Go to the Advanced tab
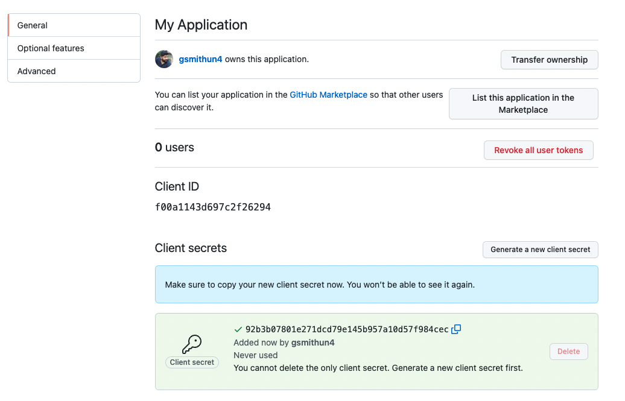This screenshot has width=625, height=401. point(74,71)
